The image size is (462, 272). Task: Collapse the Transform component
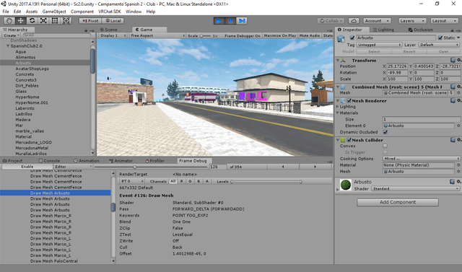click(338, 60)
